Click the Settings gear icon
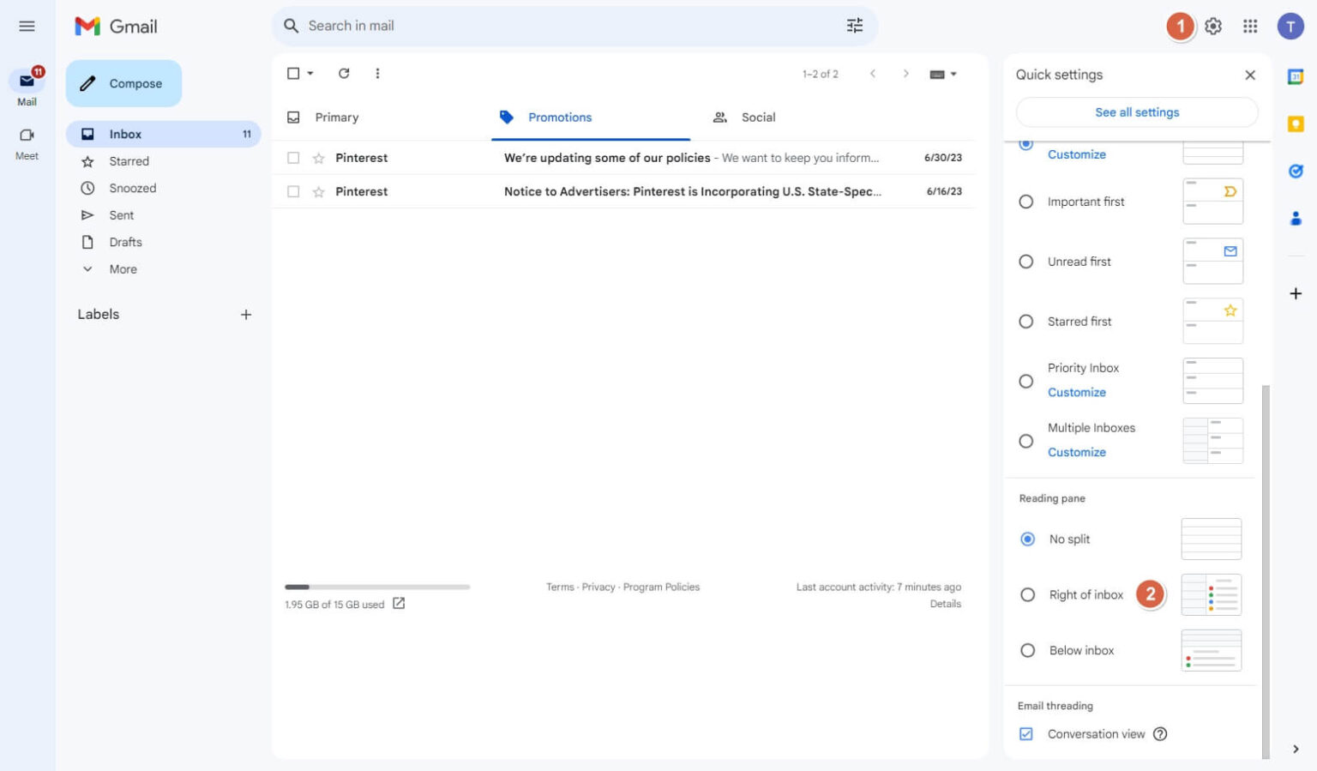 [1213, 26]
